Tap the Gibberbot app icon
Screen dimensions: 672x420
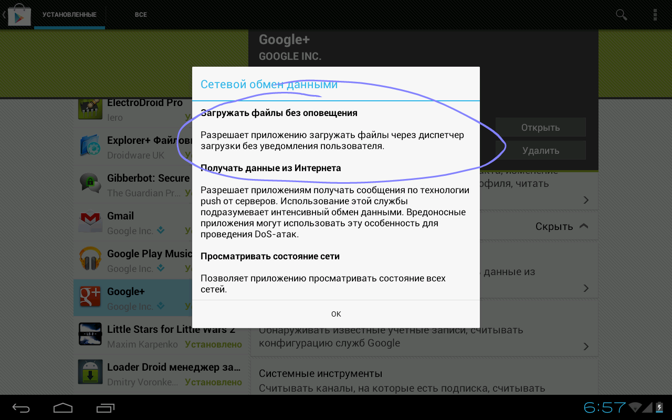pyautogui.click(x=90, y=184)
